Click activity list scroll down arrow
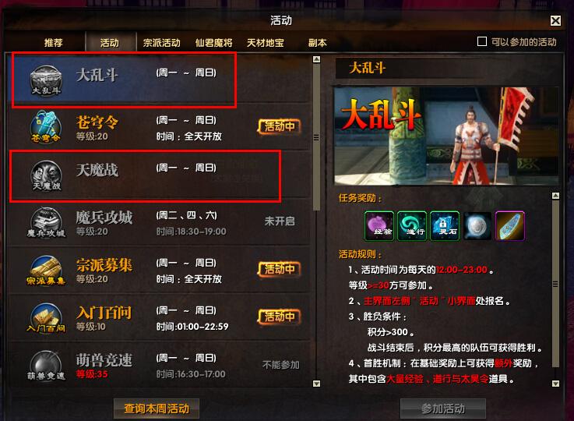 tap(317, 384)
